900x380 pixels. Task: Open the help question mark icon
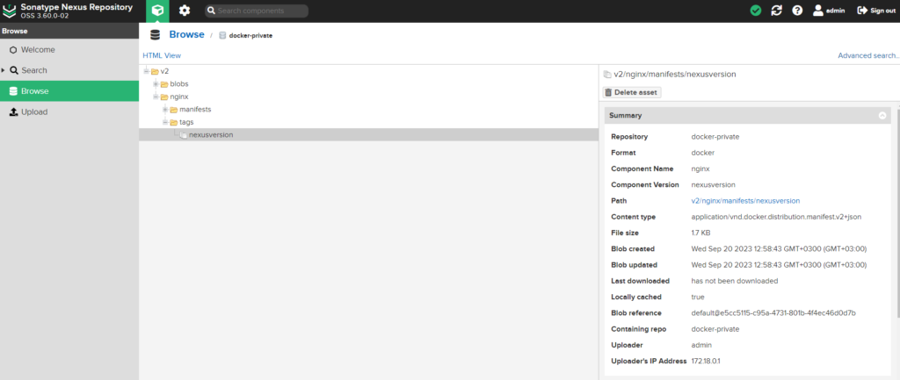coord(797,11)
